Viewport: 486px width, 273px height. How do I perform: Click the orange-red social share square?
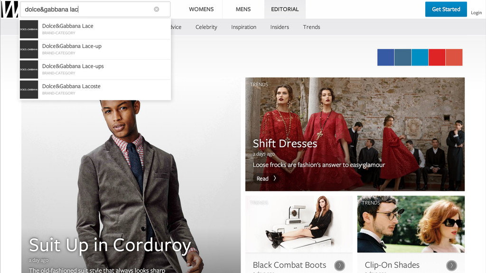tap(454, 57)
